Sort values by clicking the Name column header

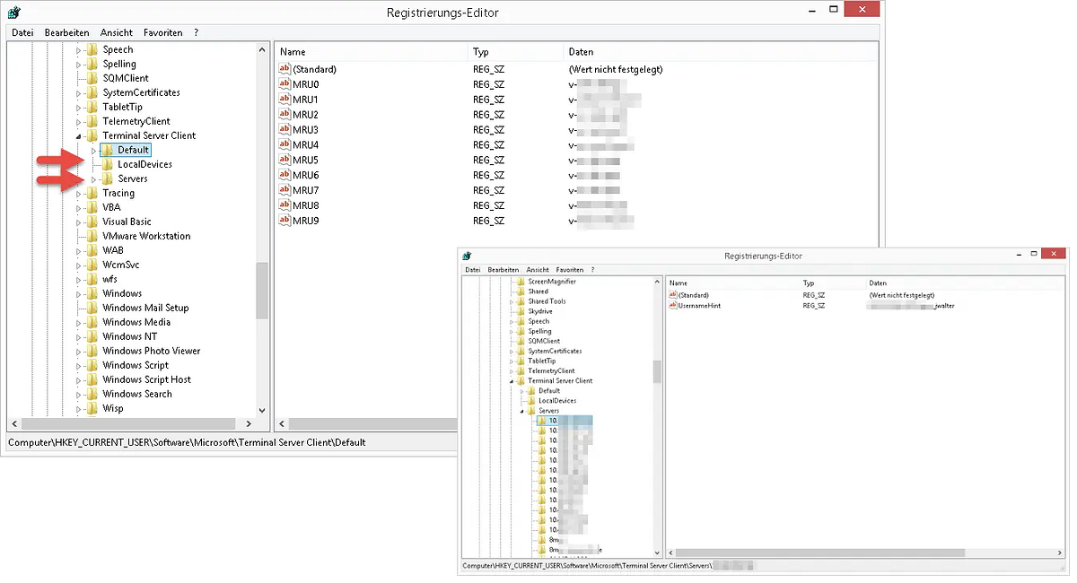coord(292,52)
